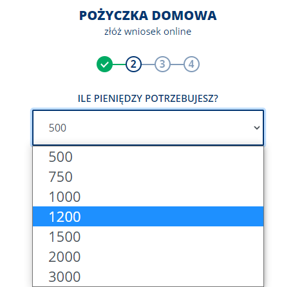The height and width of the screenshot is (287, 284).
Task: Click the connector line between steps 2 and 3
Action: 148,64
